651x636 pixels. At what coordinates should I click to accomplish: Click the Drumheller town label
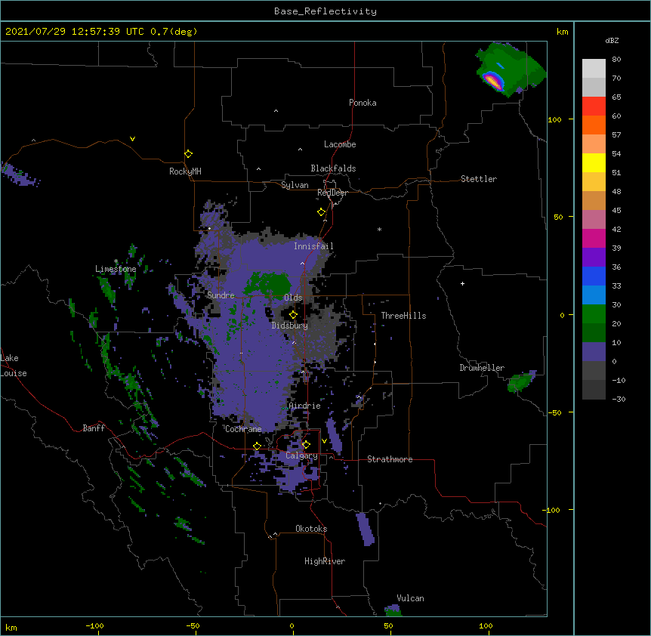tap(482, 368)
